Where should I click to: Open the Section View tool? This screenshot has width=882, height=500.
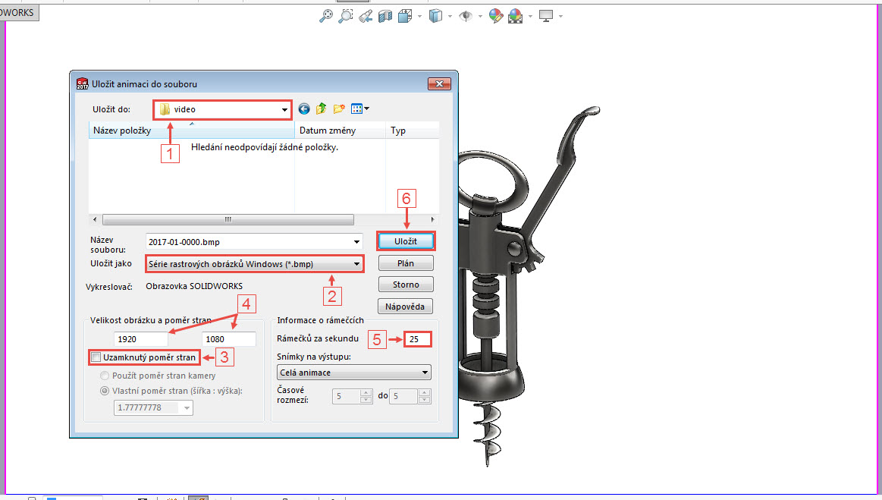(385, 16)
